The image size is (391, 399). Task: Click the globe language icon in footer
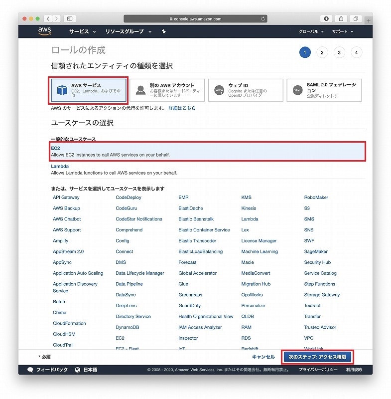point(78,370)
